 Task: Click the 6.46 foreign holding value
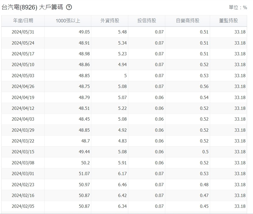coord(122,185)
